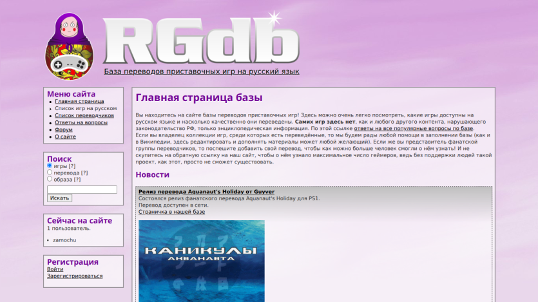Image resolution: width=538 pixels, height=302 pixels.
Task: Open the Войти login link
Action: tap(55, 269)
